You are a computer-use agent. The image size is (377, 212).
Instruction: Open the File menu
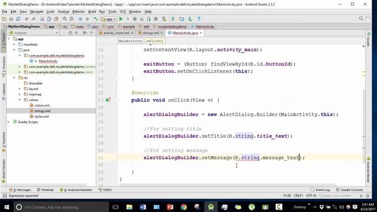click(5, 12)
